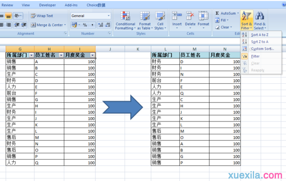Image resolution: width=286 pixels, height=181 pixels.
Task: Click Decrease Decimal icon
Action: [x=108, y=25]
